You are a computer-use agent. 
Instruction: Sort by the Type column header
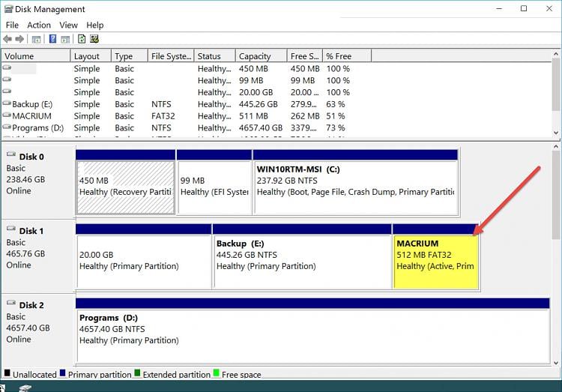130,56
